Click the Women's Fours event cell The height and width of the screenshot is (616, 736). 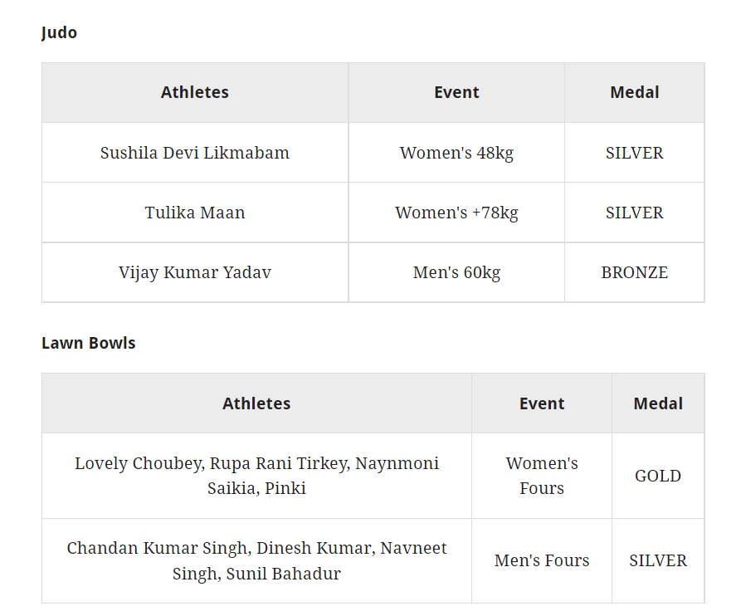[x=542, y=476]
